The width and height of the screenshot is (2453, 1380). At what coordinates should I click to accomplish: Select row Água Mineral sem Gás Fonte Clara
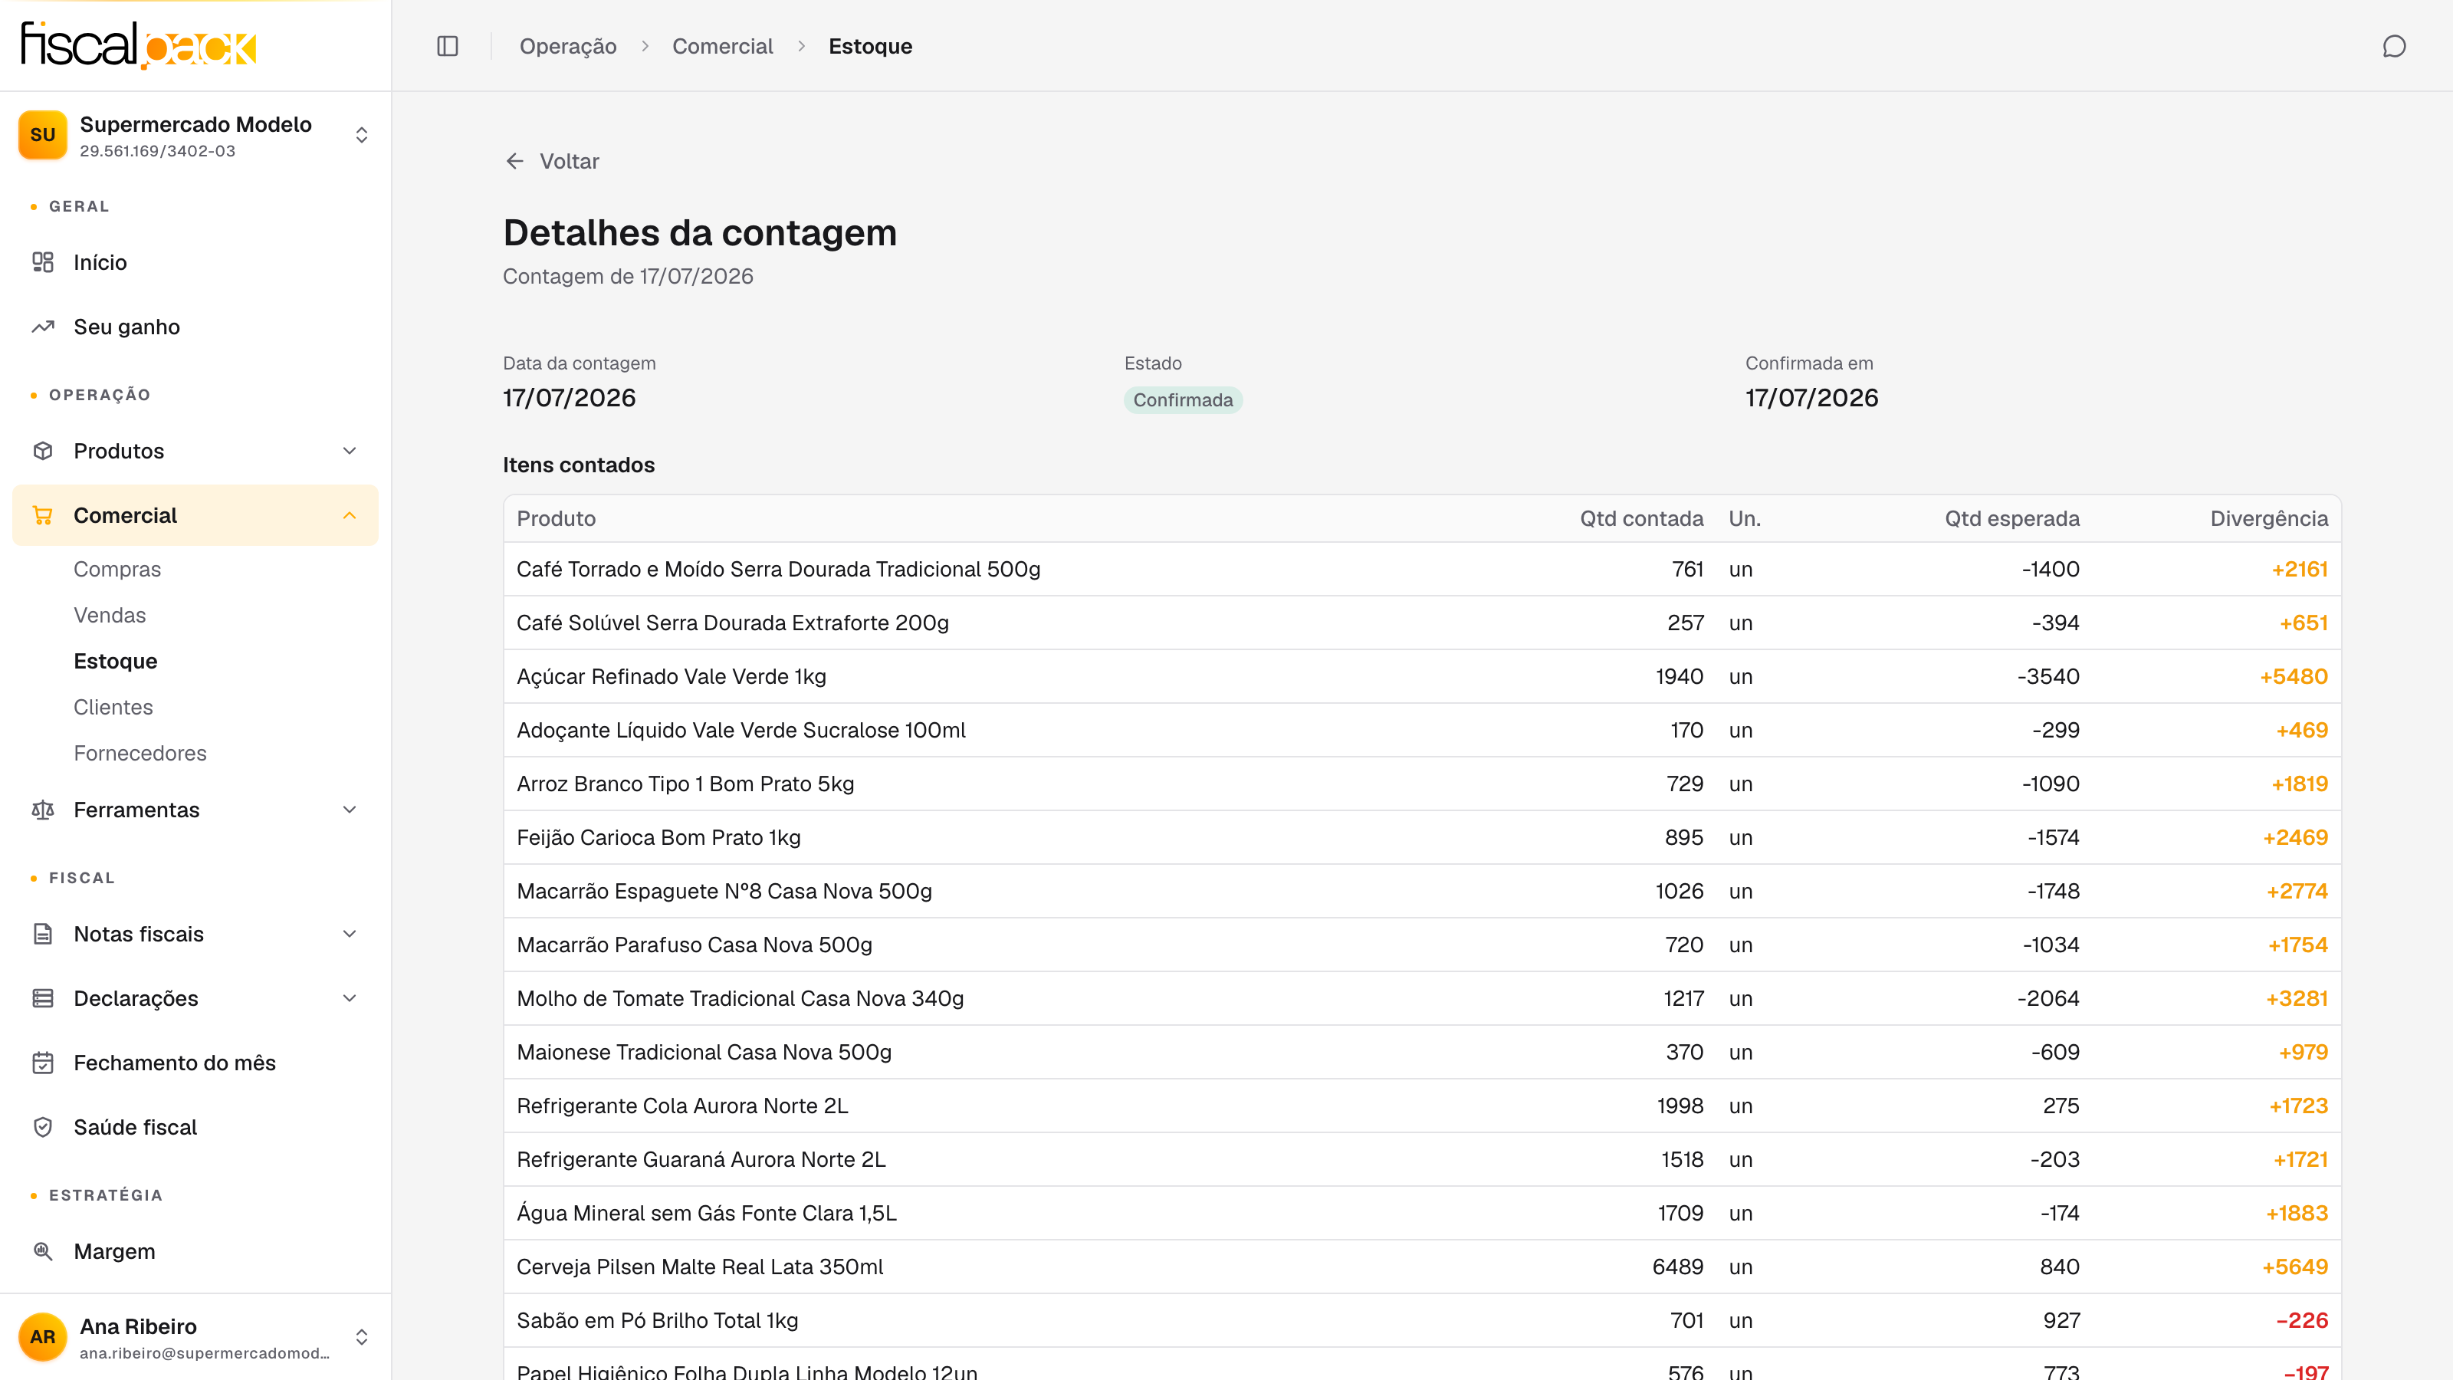[1422, 1212]
